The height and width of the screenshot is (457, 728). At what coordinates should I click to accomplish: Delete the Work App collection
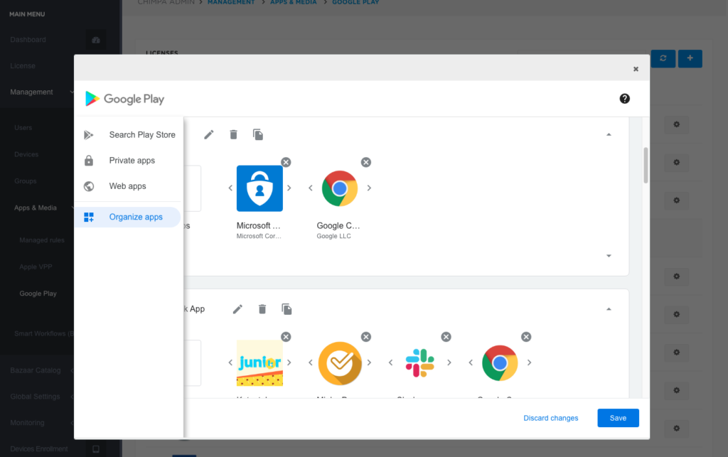(262, 309)
